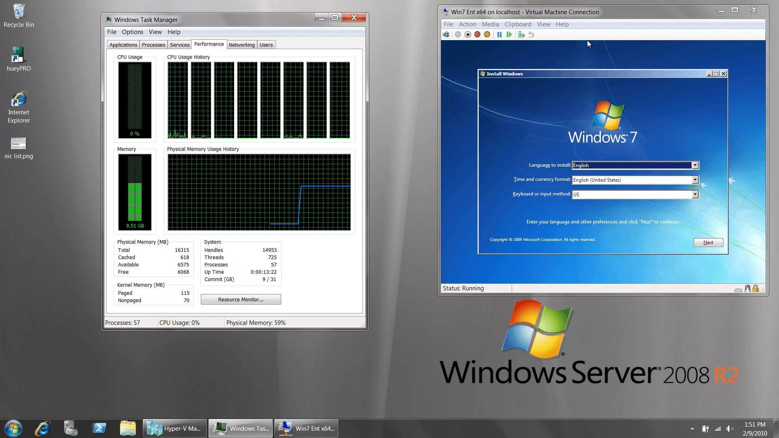Screen dimensions: 779x438
Task: Click the orange Save state VM icon
Action: tap(487, 35)
